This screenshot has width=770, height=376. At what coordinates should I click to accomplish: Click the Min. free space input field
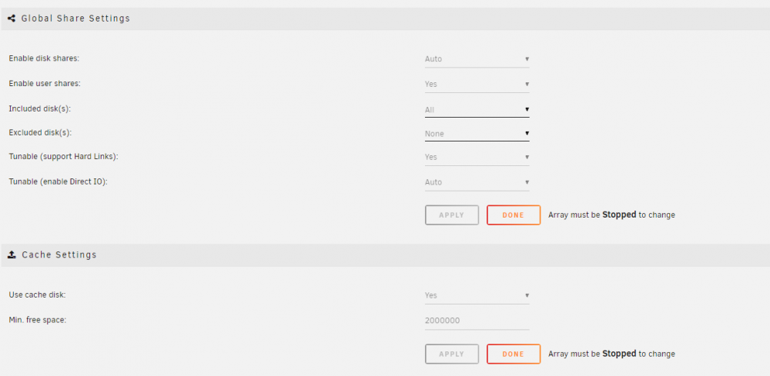point(477,321)
